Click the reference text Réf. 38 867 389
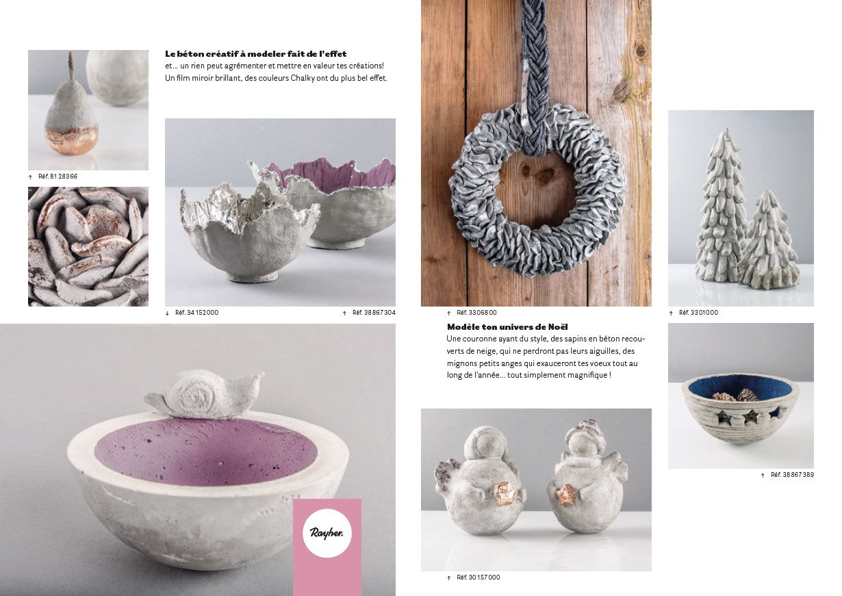842x596 pixels. 792,475
